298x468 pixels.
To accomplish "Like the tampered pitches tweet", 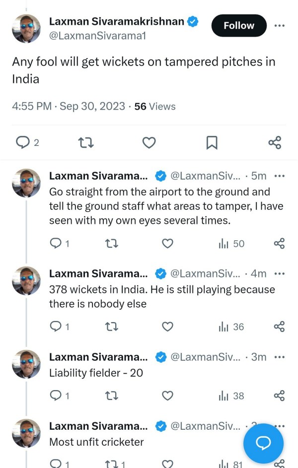I will [x=149, y=142].
